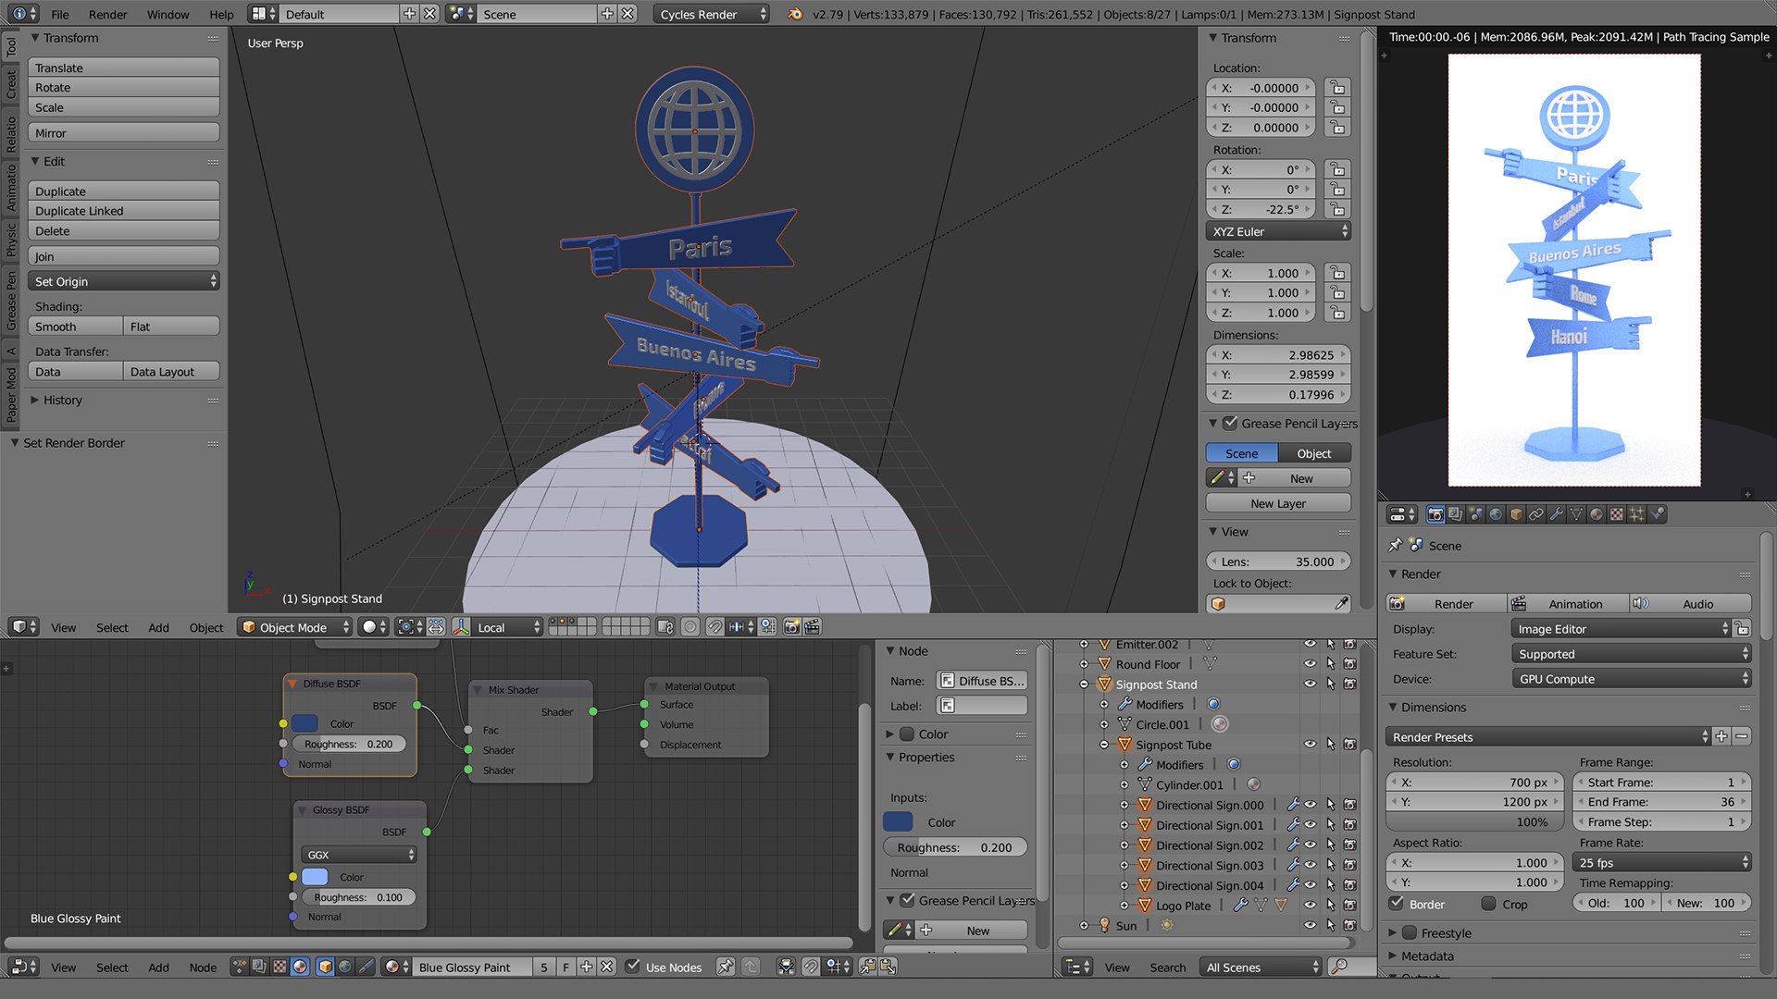Hide Directional Sign.002 with eye icon
1777x999 pixels.
click(x=1310, y=845)
